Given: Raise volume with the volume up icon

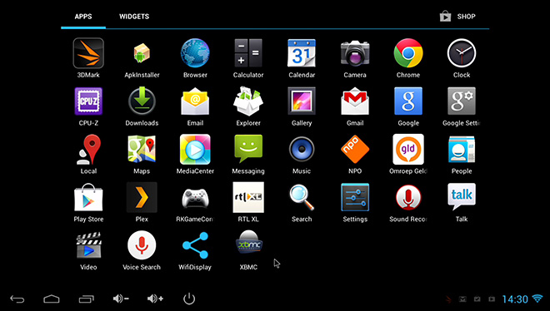Looking at the screenshot, I should point(155,299).
